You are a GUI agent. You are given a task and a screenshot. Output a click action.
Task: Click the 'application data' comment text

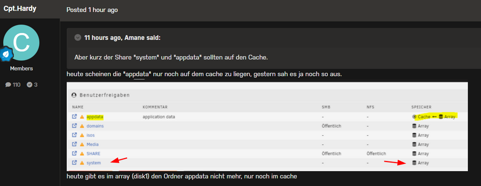click(x=159, y=117)
